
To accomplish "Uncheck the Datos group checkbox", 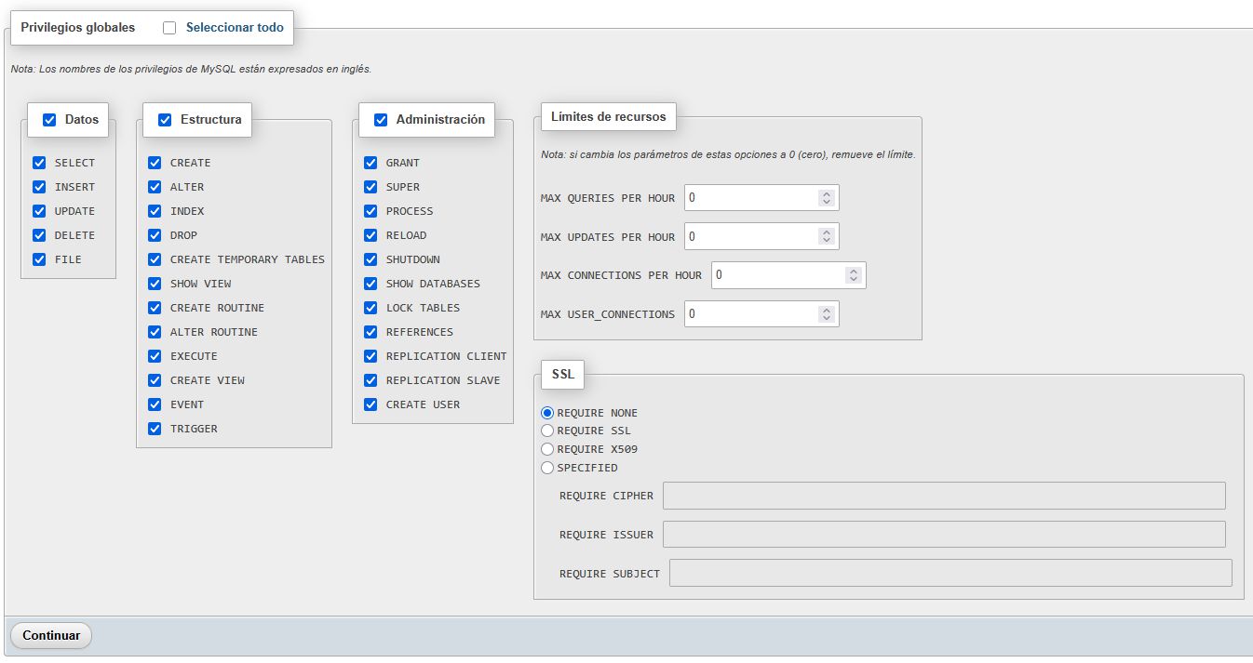I will coord(49,120).
